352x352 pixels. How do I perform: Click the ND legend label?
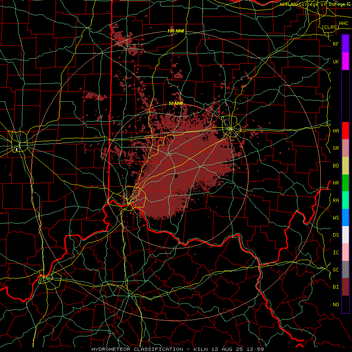click(336, 304)
